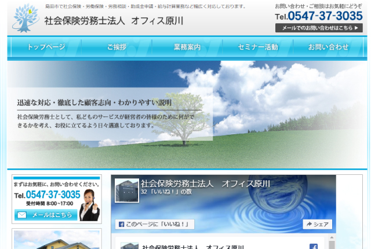371x249 pixels.
Task: Click the header phone number 0547-37-3035
Action: [325, 16]
